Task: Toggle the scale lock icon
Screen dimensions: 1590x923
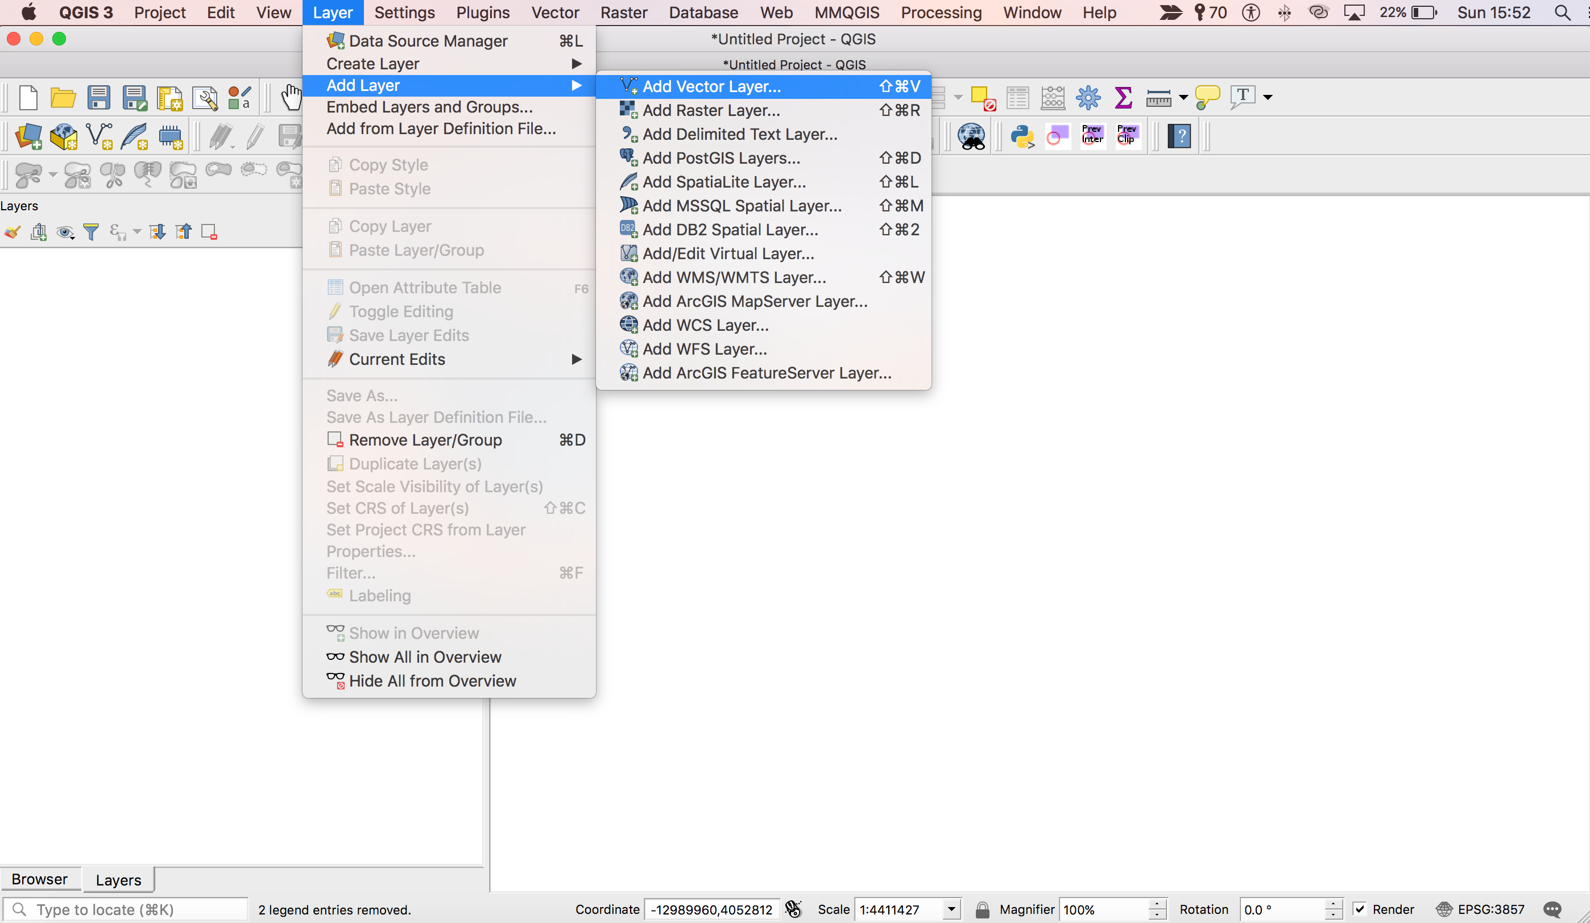Action: 982,909
